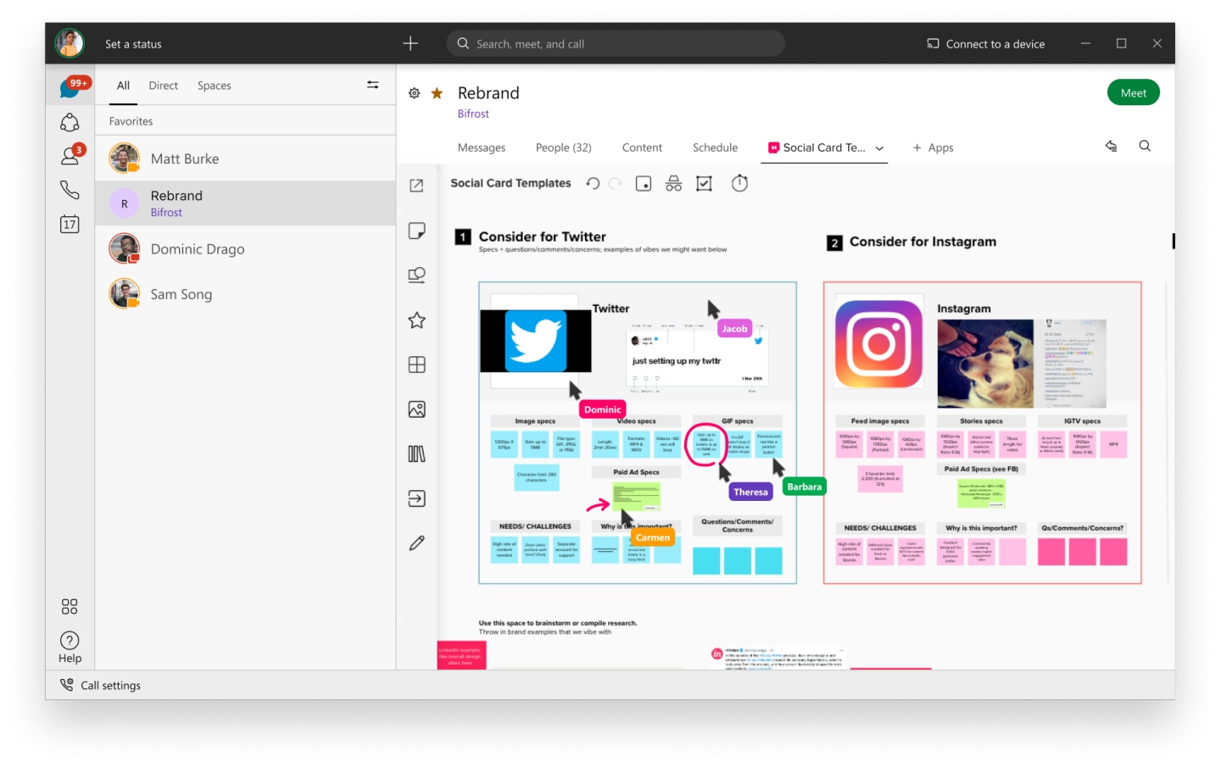Open the threads reply icon near search

pyautogui.click(x=1112, y=146)
